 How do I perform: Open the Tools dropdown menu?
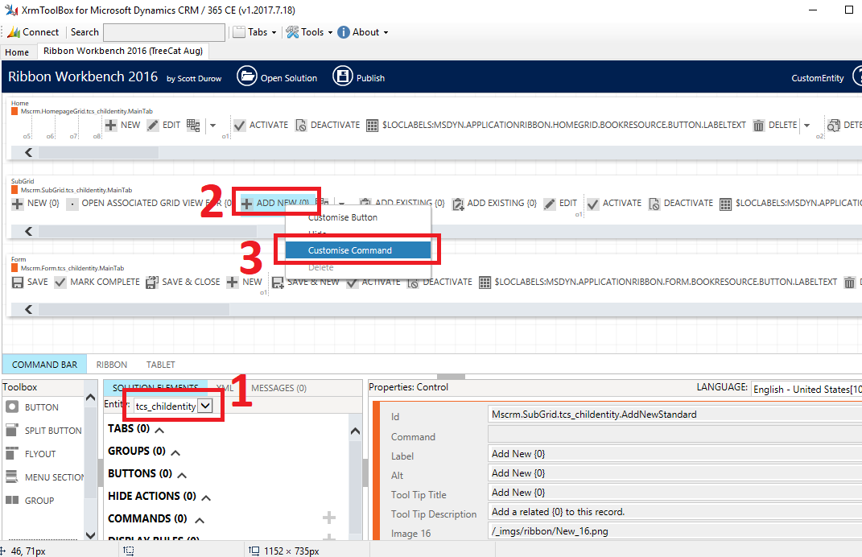coord(309,32)
